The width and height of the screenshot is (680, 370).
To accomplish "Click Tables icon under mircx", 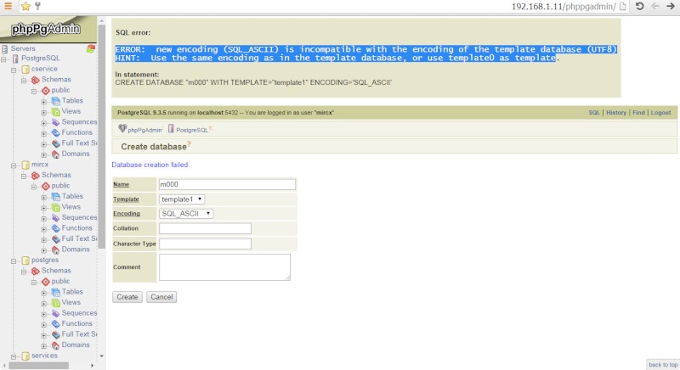I will pyautogui.click(x=55, y=197).
